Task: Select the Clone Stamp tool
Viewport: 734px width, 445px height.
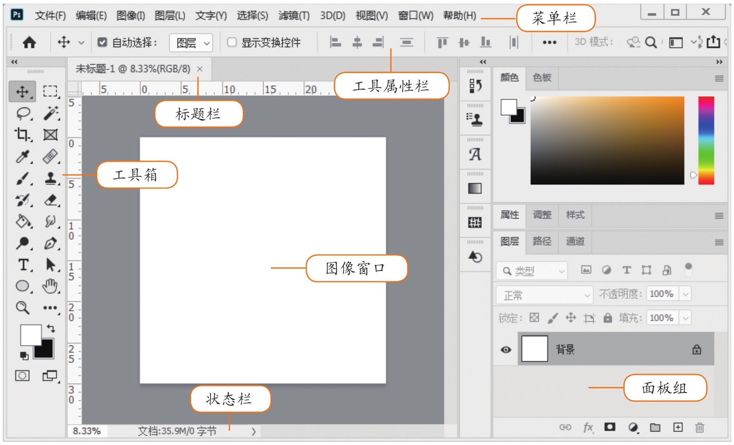Action: (51, 178)
